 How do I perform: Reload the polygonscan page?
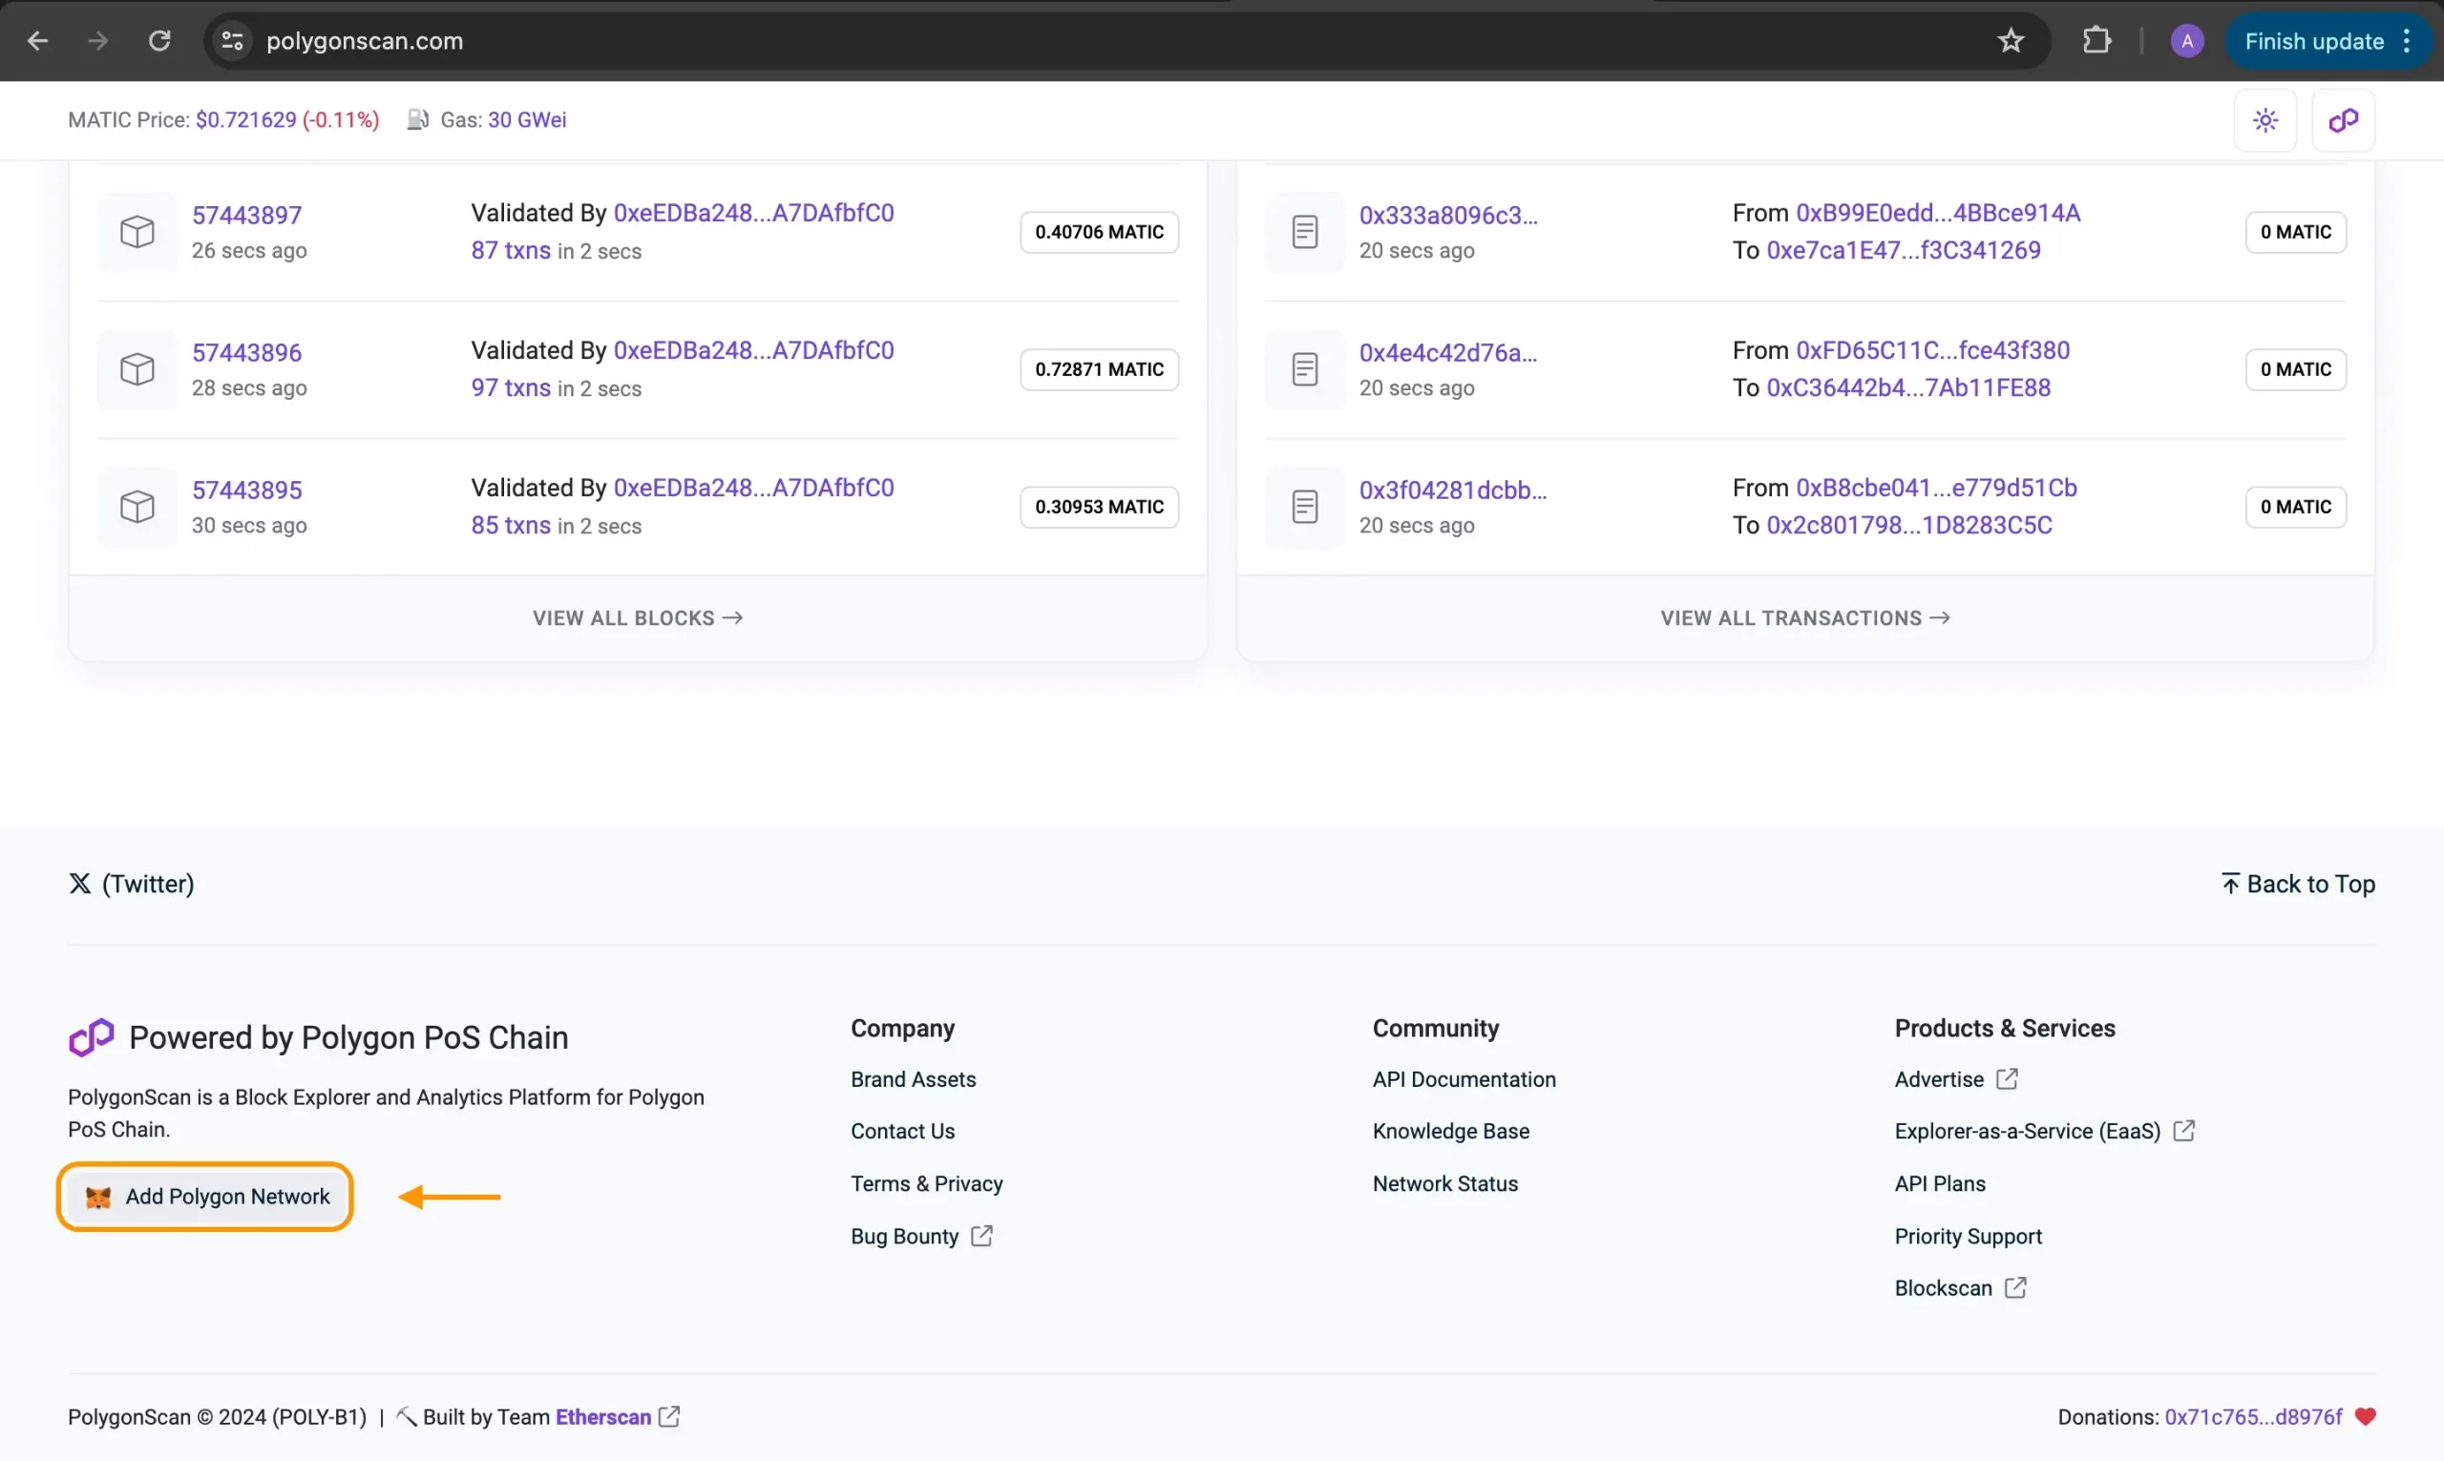159,40
